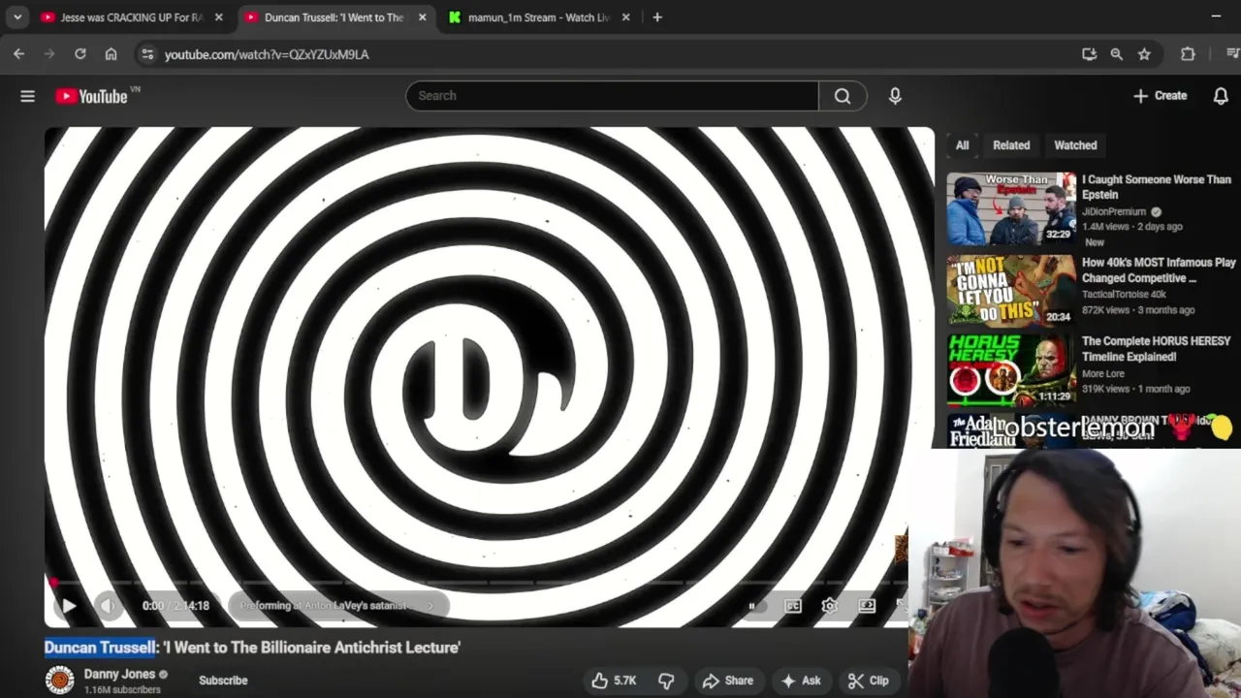Image resolution: width=1241 pixels, height=698 pixels.
Task: Like the video (5.7K)
Action: 614,681
